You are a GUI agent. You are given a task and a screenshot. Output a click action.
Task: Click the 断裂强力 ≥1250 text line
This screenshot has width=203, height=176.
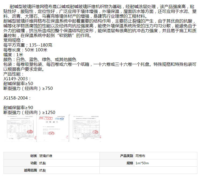[29, 112]
